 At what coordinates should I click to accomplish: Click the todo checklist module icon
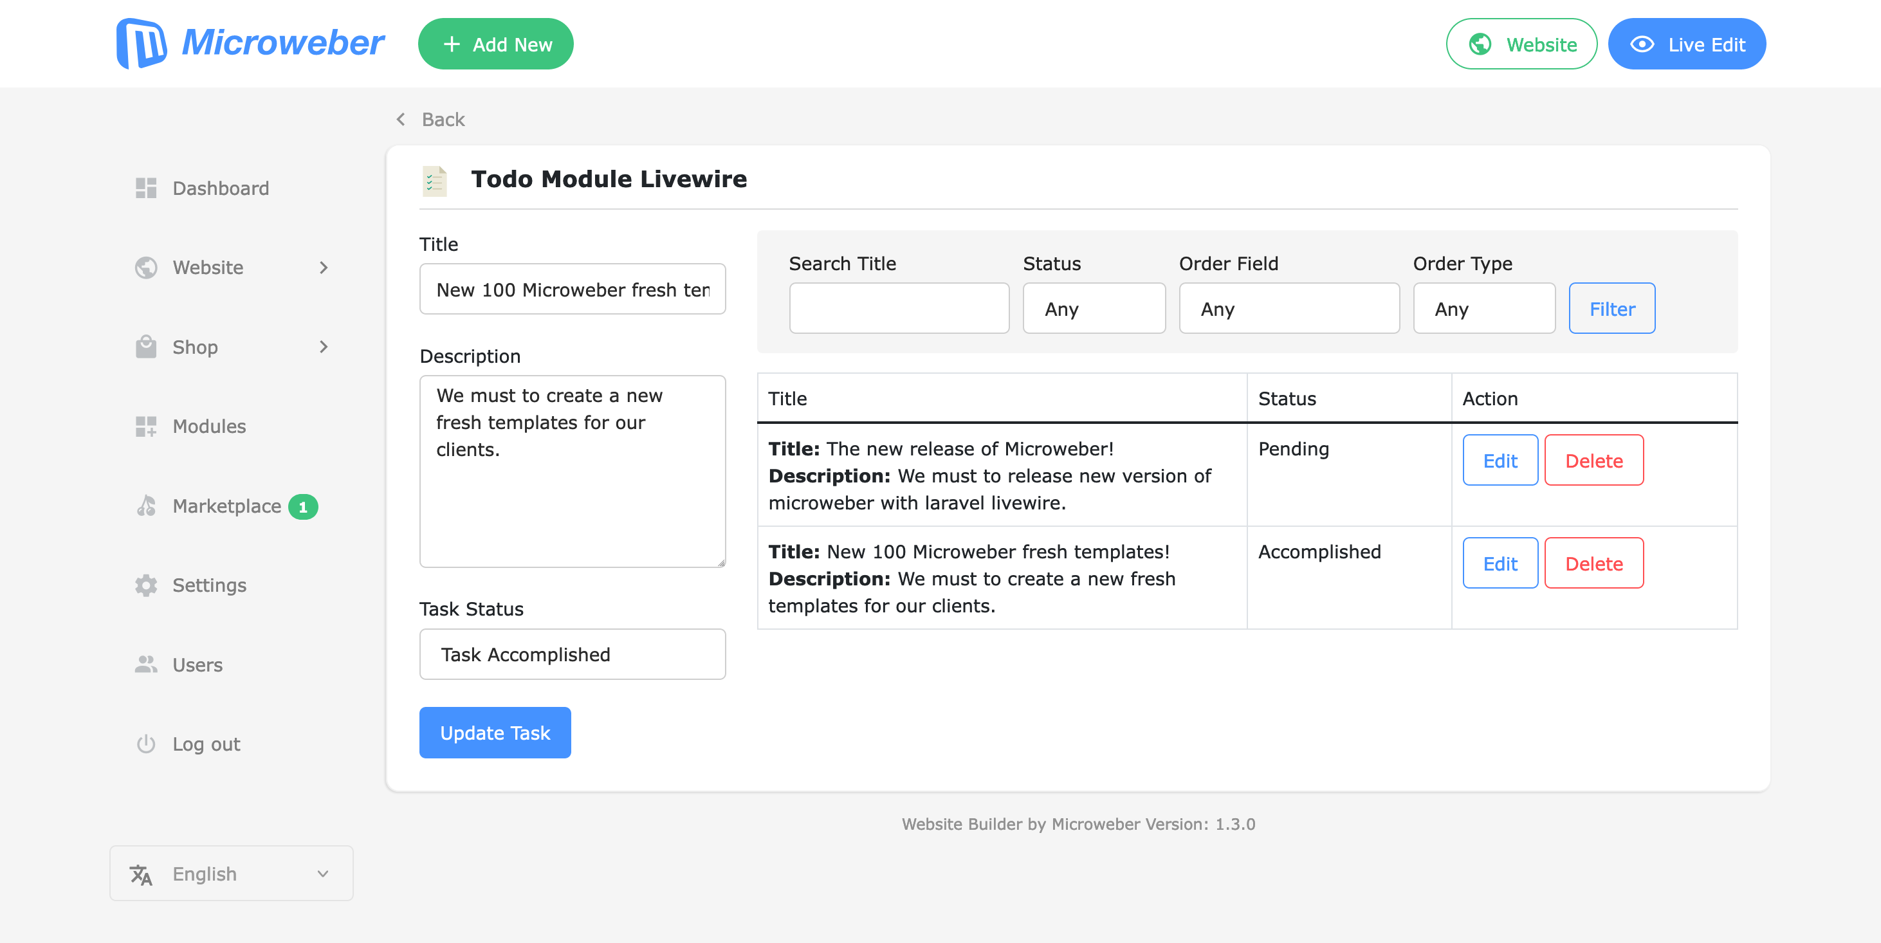(x=436, y=180)
